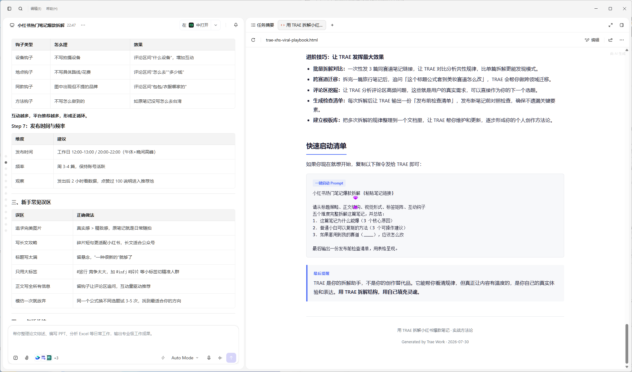Click the preview panel vertical scrollbar thumb
Image resolution: width=632 pixels, height=372 pixels.
point(627,344)
